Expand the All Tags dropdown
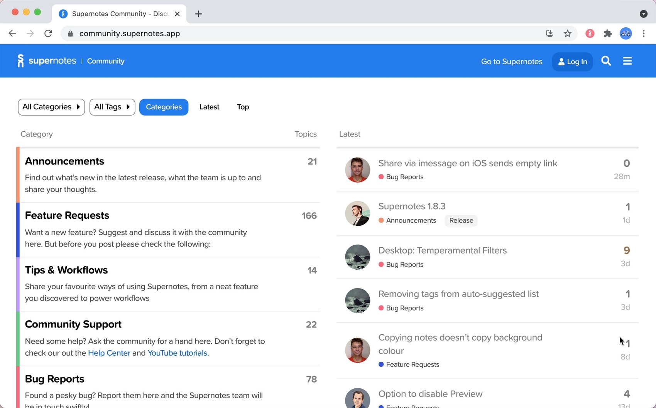Screen dimensions: 656x408 (x=112, y=107)
